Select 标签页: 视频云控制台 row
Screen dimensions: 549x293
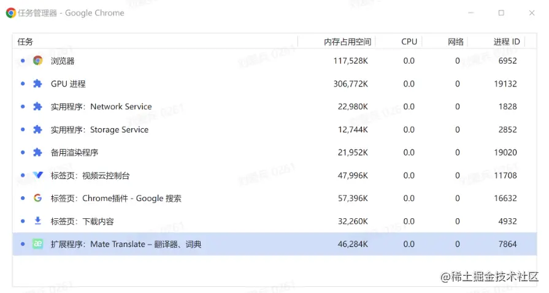tap(275, 175)
